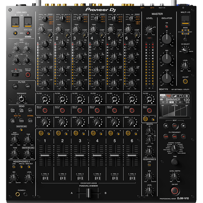Tap the AUTO/TAP mode icon on the display
203x203 pixels.
pyautogui.click(x=163, y=96)
